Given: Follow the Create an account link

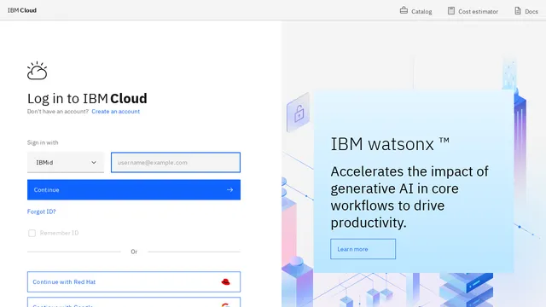Looking at the screenshot, I should coord(116,112).
